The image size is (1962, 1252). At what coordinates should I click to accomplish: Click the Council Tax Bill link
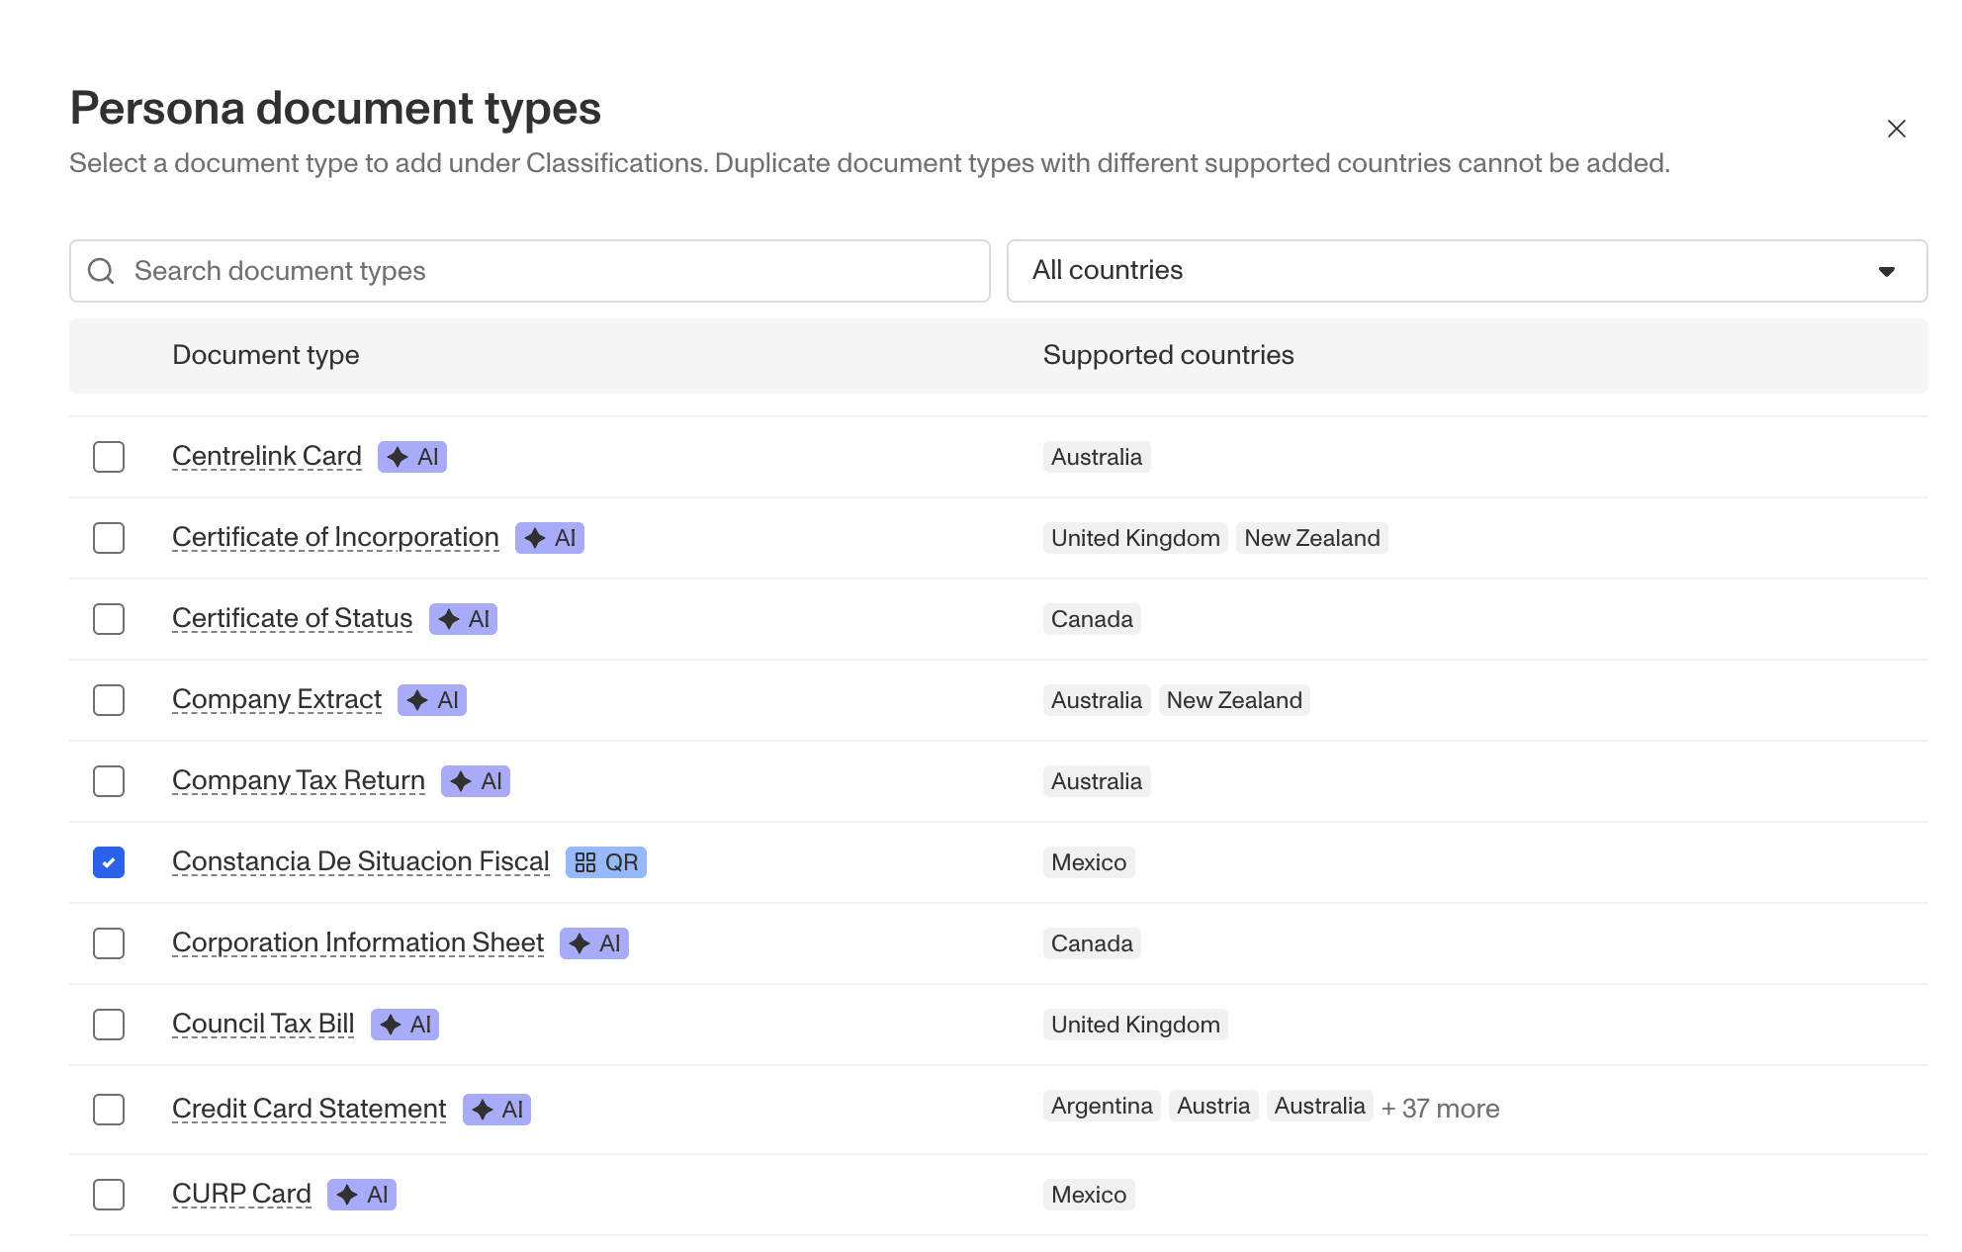coord(263,1024)
